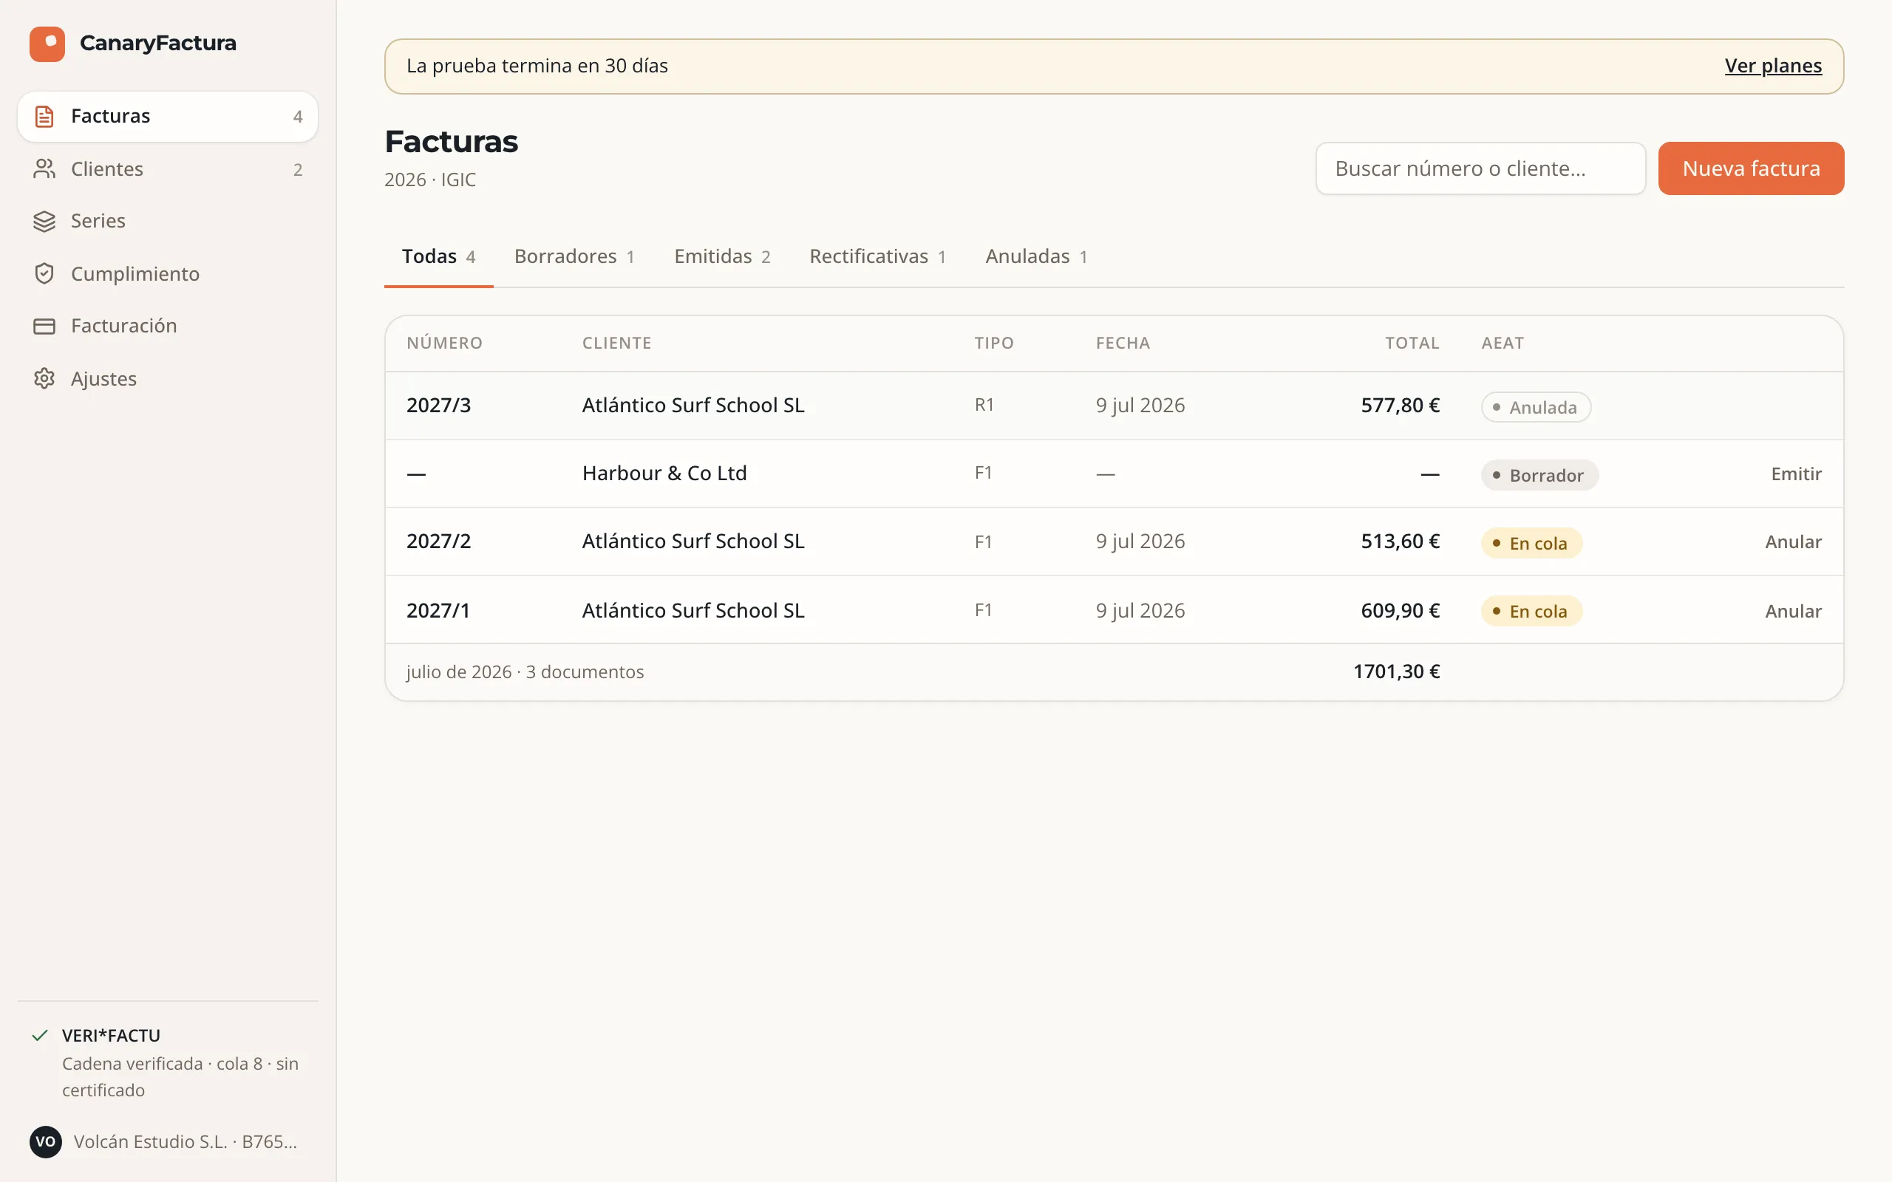Switch to the Borradores tab

[x=575, y=256]
